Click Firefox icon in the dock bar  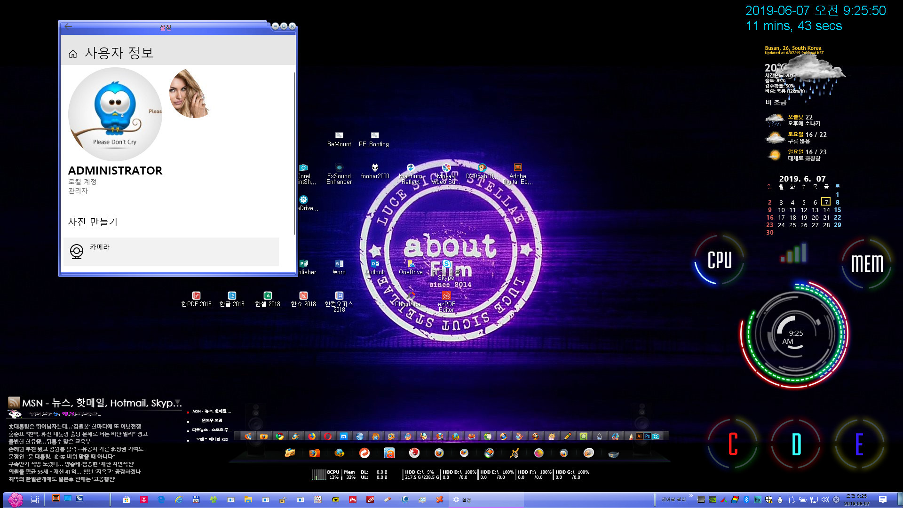[x=312, y=436]
